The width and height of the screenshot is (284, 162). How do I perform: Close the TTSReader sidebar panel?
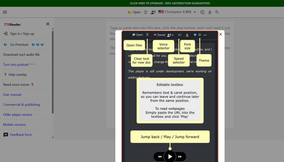[x=48, y=24]
